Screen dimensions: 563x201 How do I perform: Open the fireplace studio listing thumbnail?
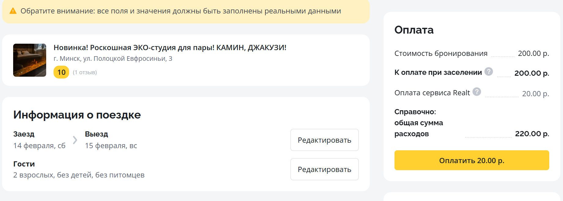click(x=30, y=60)
